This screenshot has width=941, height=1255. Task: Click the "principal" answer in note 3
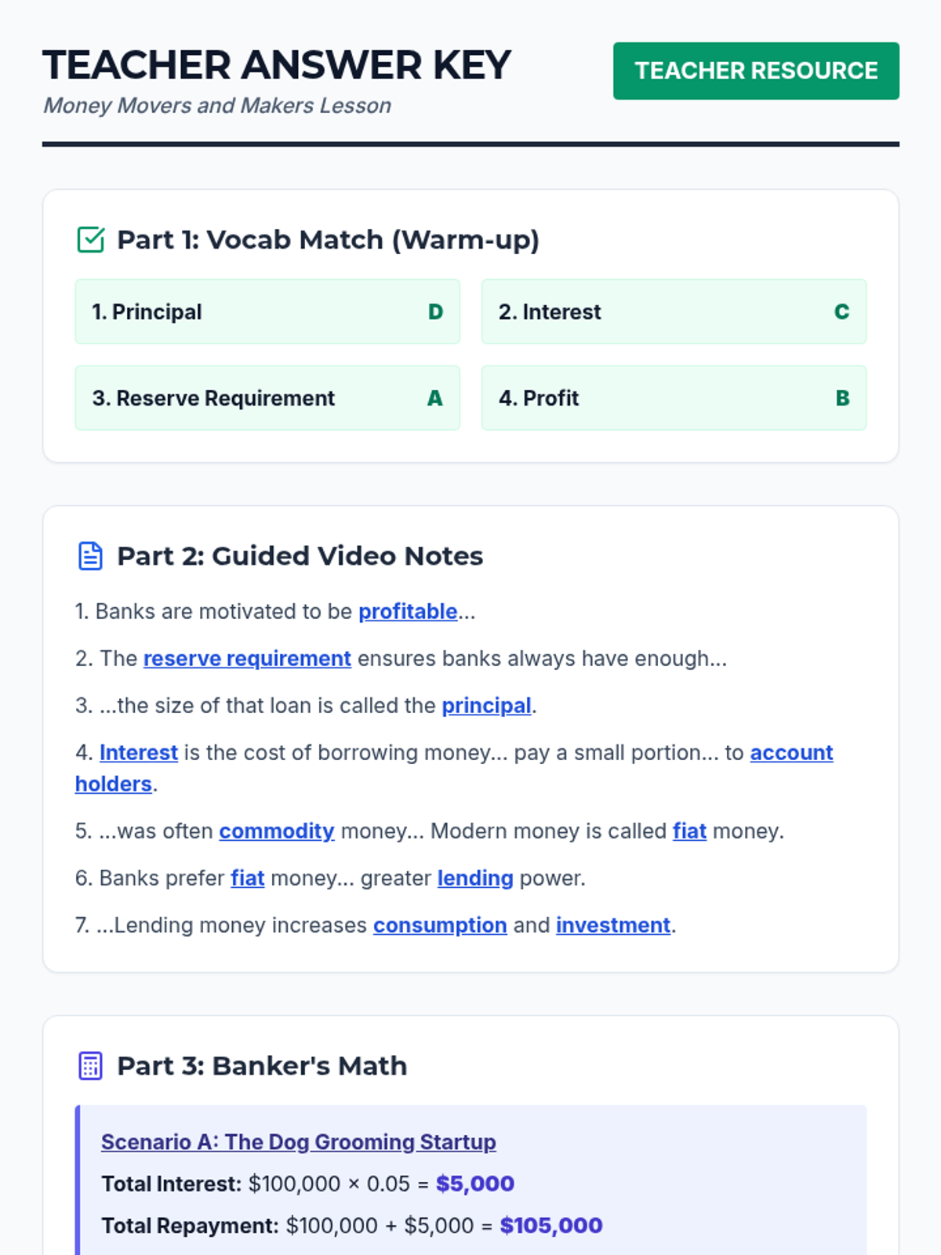coord(486,706)
